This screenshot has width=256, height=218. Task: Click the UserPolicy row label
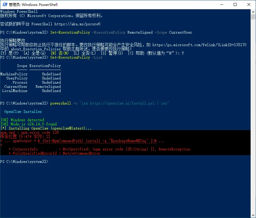tap(17, 78)
